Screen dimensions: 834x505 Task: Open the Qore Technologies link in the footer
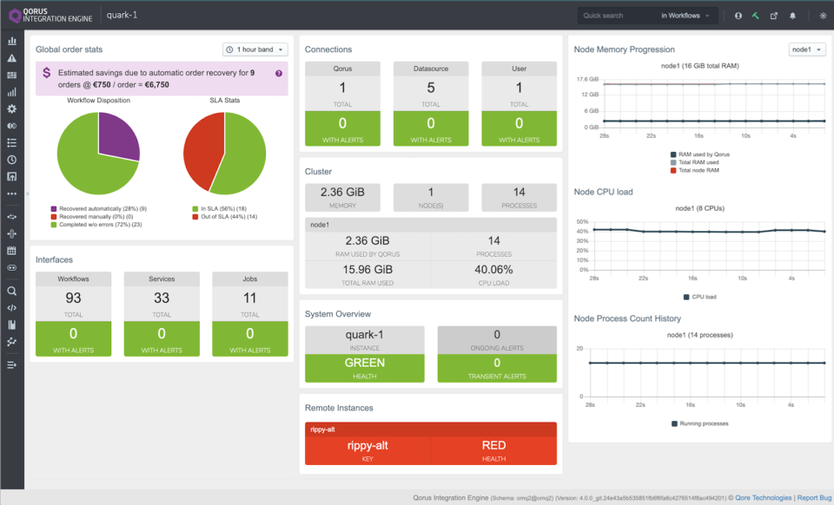764,497
